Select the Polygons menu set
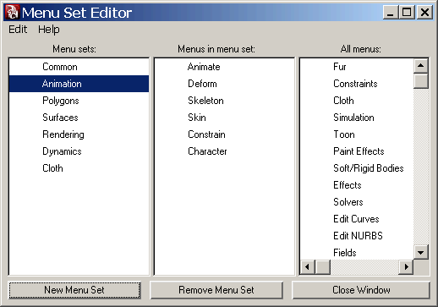The height and width of the screenshot is (307, 438). 79,101
